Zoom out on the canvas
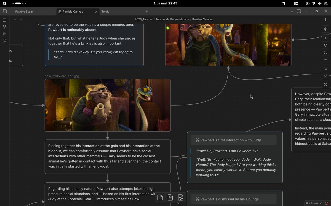 tap(325, 59)
